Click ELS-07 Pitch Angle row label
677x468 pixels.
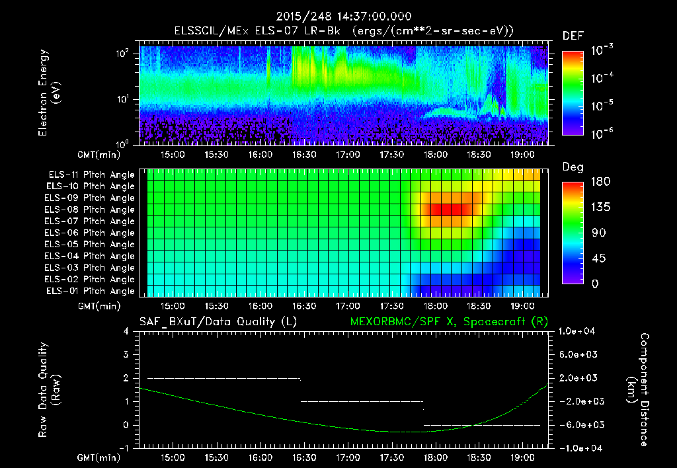tap(89, 221)
